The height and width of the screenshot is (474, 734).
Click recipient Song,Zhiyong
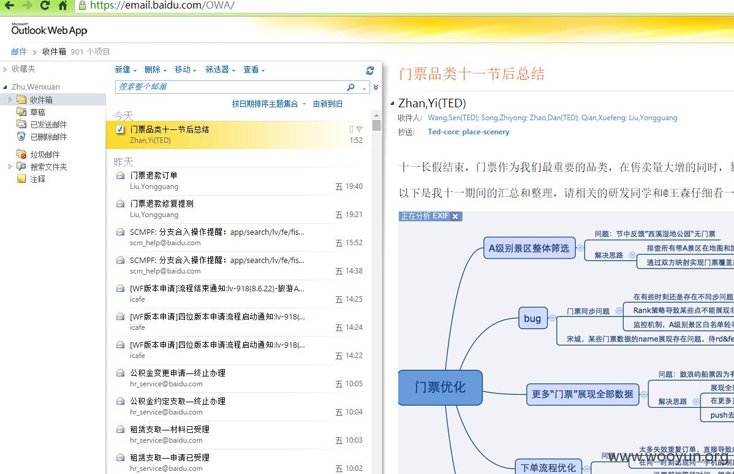tap(503, 118)
